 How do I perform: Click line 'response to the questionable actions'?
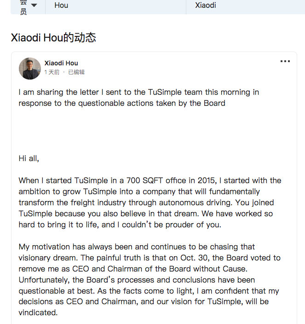point(122,103)
